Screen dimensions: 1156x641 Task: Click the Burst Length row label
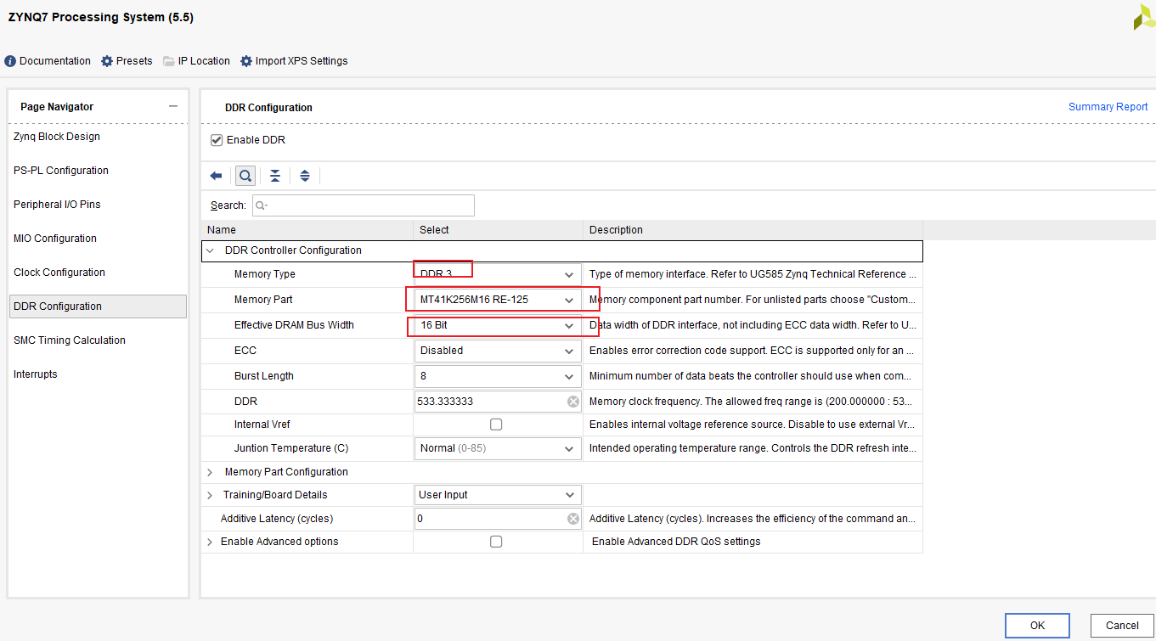coord(263,376)
